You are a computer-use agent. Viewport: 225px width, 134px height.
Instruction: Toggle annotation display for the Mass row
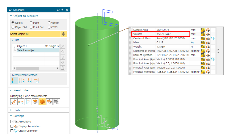(x=208, y=43)
